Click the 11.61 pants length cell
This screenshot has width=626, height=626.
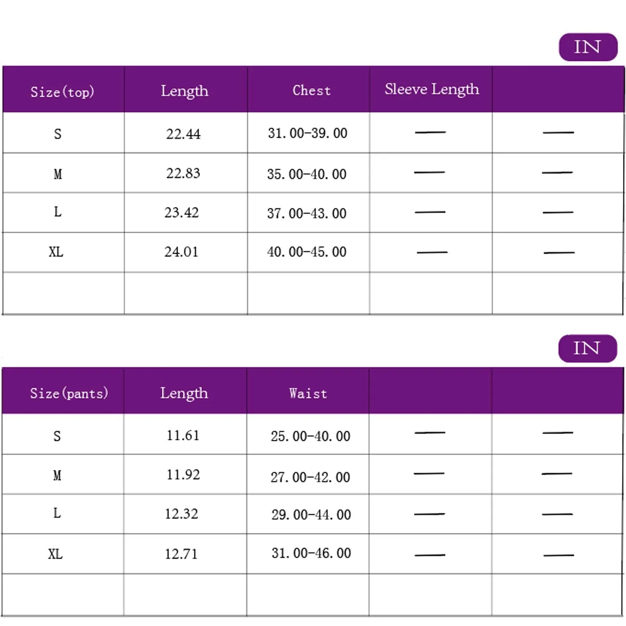(183, 435)
